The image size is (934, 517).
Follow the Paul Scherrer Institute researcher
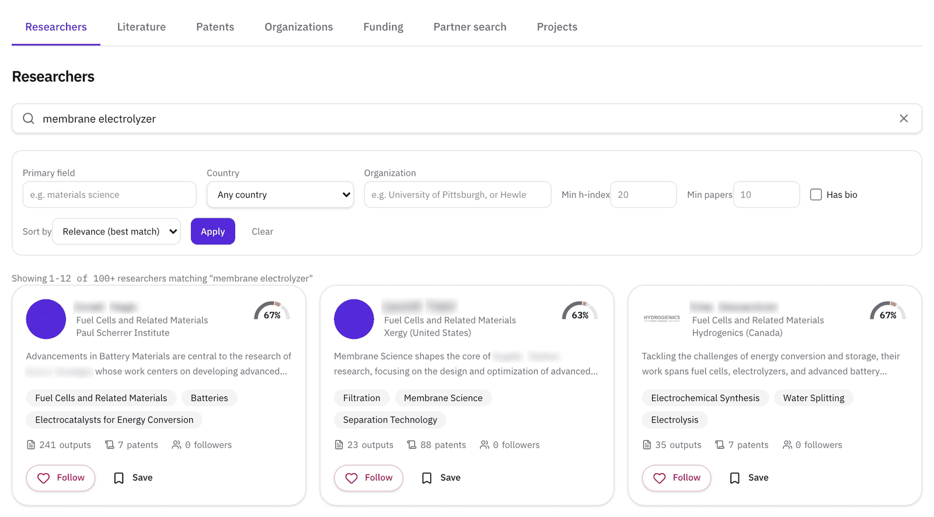[x=61, y=478]
